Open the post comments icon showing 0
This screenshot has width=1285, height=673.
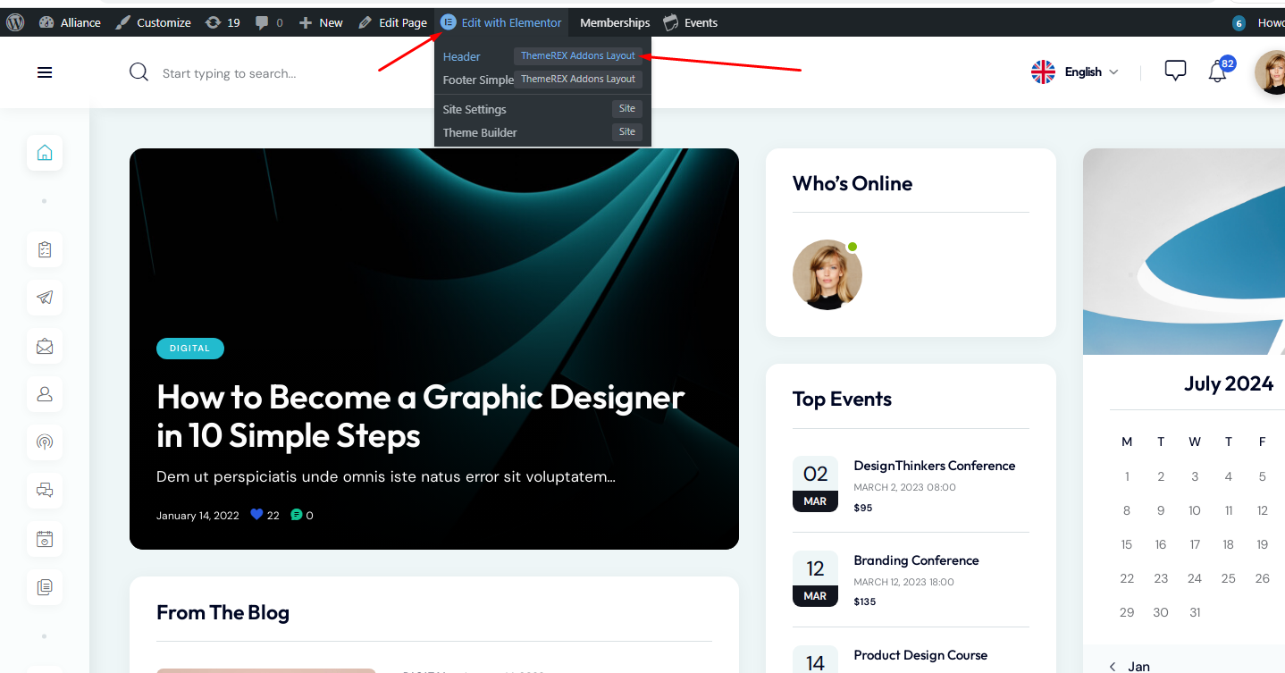297,516
